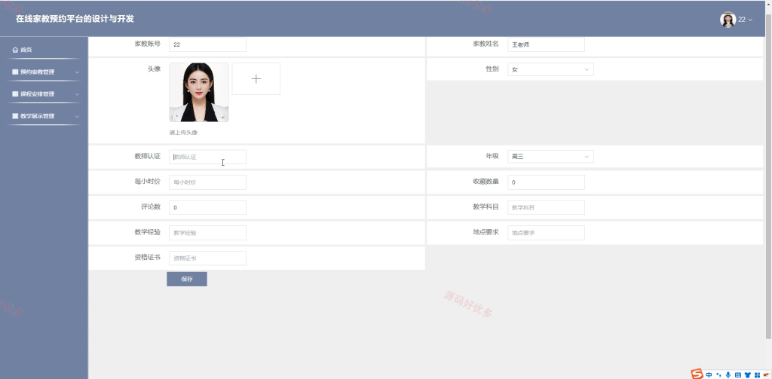Screen dimensions: 772x379
Task: Toggle the 中 Chinese input mode icon
Action: [709, 375]
